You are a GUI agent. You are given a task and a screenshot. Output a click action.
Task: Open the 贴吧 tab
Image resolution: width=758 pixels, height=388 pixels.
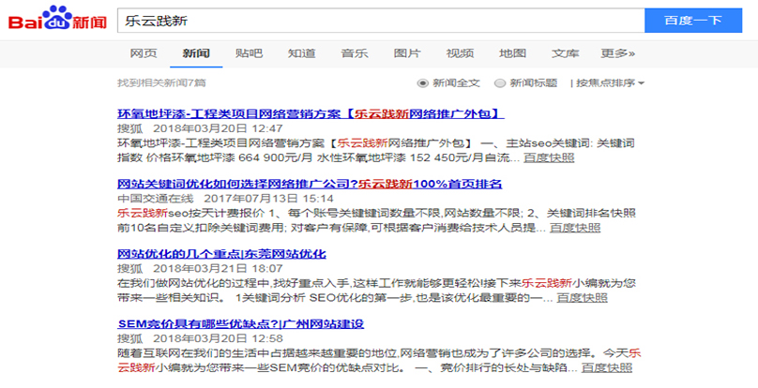tap(249, 53)
